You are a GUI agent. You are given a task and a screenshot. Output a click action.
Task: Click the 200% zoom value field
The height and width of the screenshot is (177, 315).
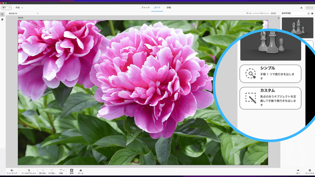[x=273, y=13]
